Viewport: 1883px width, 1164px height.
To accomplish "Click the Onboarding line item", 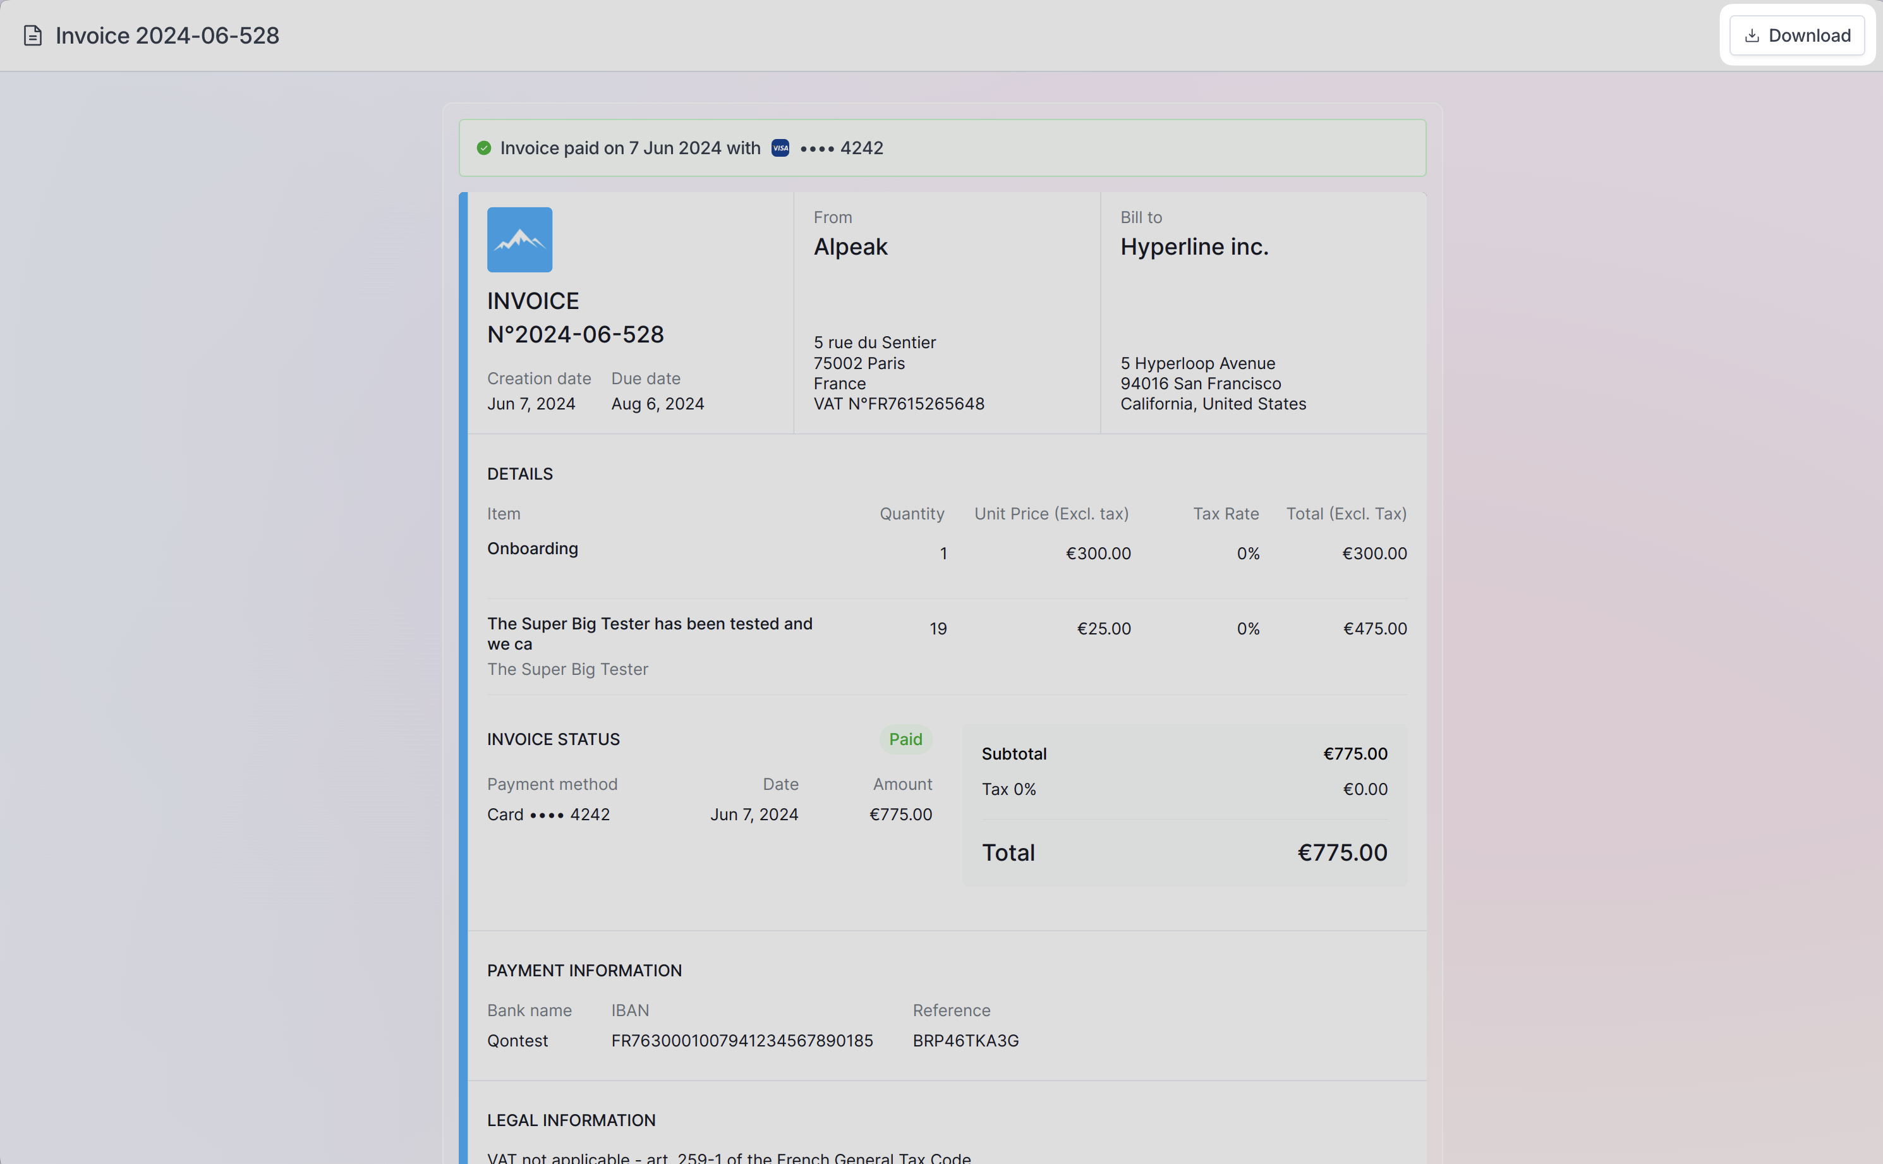I will 533,549.
